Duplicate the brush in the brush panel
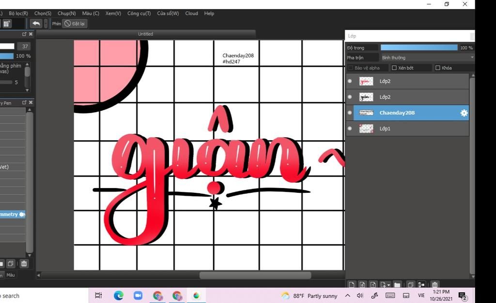Image resolution: width=496 pixels, height=303 pixels. (x=11, y=263)
